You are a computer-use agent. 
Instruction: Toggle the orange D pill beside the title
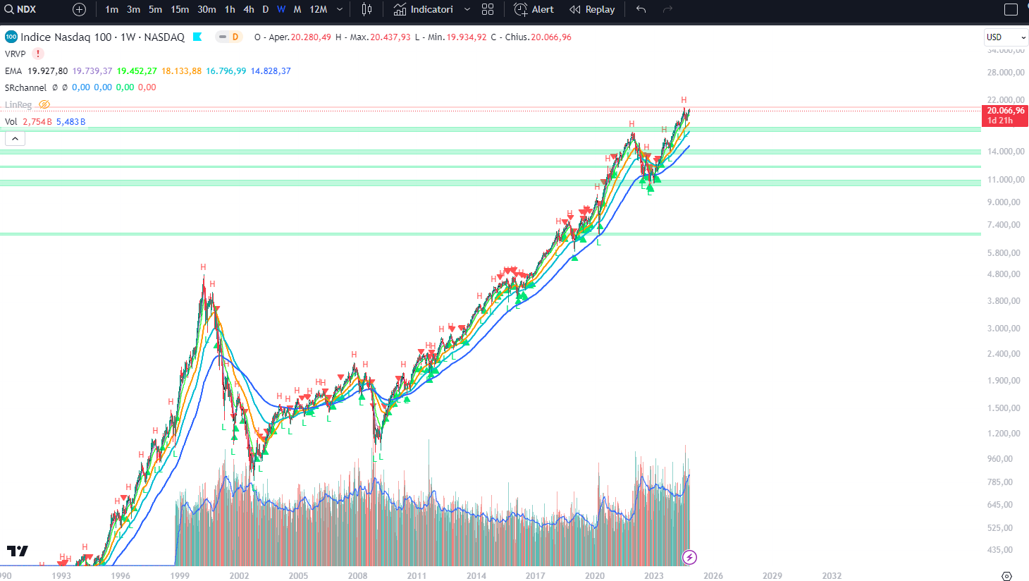230,37
